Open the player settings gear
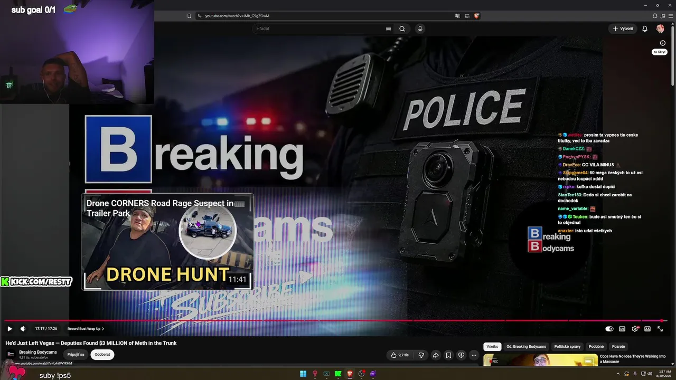The height and width of the screenshot is (380, 676). tap(635, 329)
